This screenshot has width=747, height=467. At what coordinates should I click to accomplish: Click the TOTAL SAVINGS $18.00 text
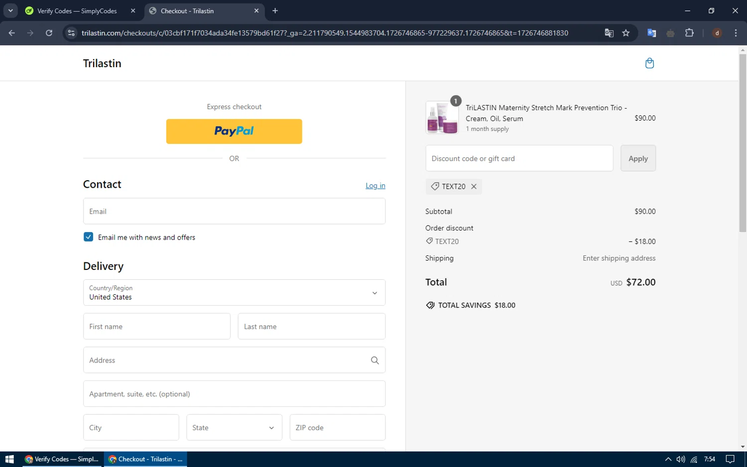(477, 305)
